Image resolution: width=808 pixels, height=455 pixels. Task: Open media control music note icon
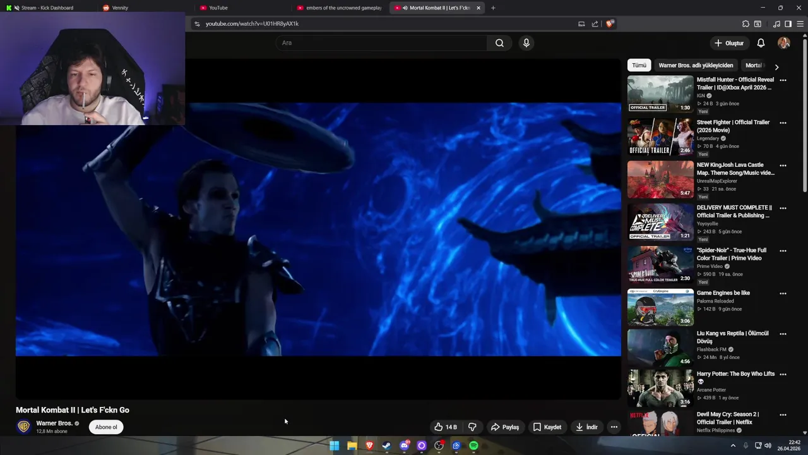pyautogui.click(x=776, y=24)
